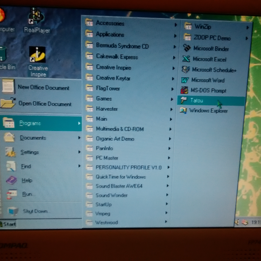Click the Microsoft Word W icon
The width and height of the screenshot is (261, 261).
pyautogui.click(x=185, y=80)
